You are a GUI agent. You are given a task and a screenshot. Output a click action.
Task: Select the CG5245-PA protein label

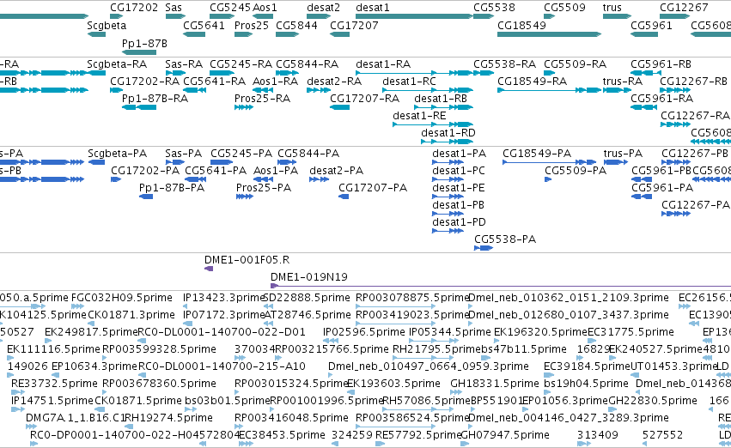[241, 154]
